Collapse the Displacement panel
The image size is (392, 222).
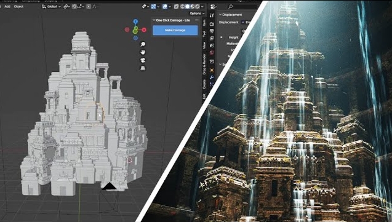point(220,15)
